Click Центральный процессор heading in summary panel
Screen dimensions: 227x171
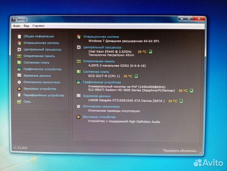coord(102,47)
